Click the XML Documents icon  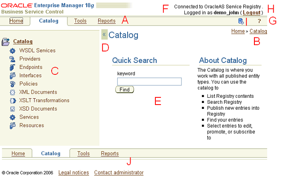click(12, 92)
